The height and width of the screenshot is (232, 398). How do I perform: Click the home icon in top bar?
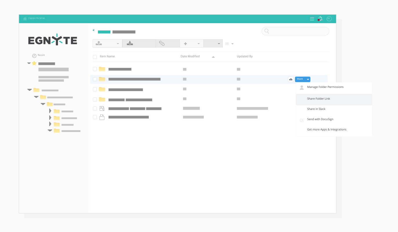point(25,19)
